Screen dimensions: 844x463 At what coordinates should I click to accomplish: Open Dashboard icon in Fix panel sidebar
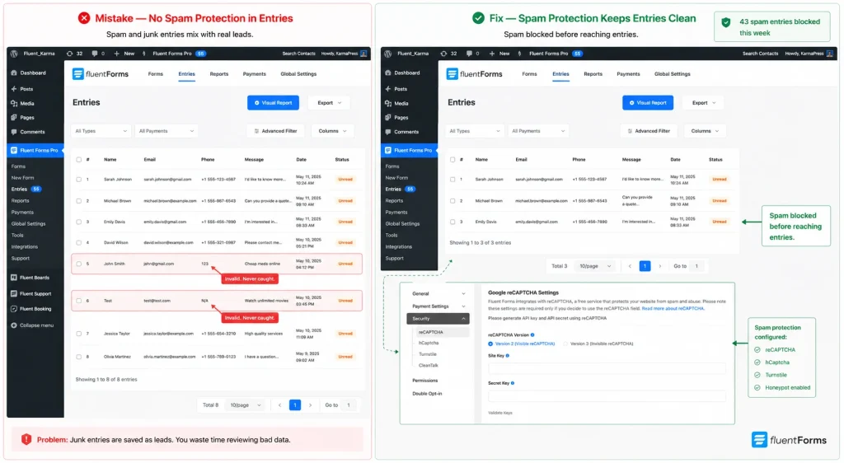coord(388,72)
